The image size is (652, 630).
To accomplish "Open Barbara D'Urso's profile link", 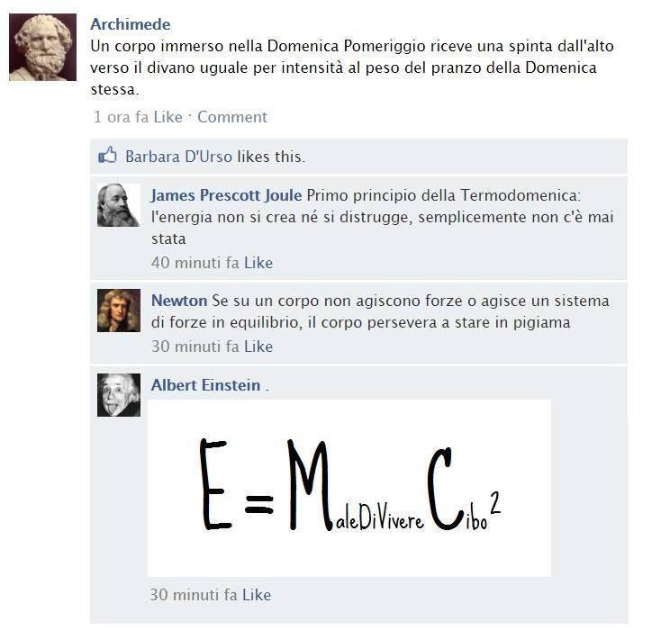I will 179,157.
